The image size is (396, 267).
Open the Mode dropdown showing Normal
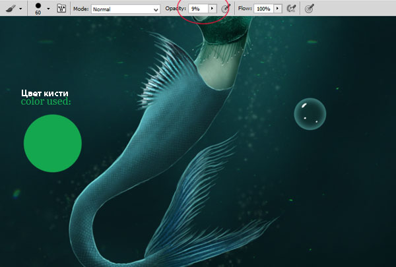[125, 9]
